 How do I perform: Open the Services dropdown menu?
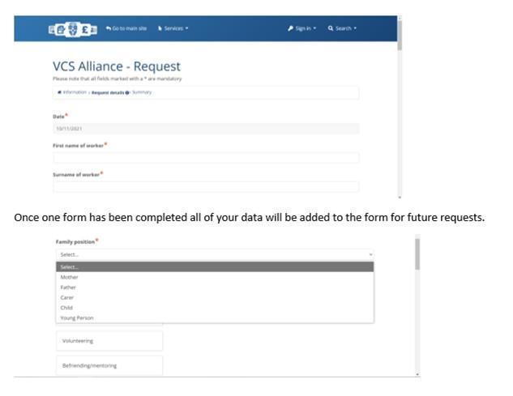click(173, 28)
